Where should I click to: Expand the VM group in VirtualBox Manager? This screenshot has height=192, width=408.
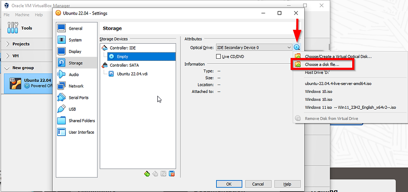coord(8,56)
